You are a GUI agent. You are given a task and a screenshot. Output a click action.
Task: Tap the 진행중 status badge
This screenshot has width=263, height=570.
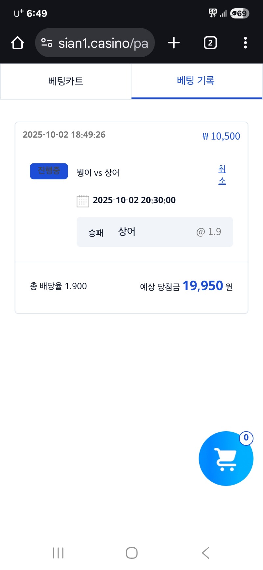coord(49,171)
